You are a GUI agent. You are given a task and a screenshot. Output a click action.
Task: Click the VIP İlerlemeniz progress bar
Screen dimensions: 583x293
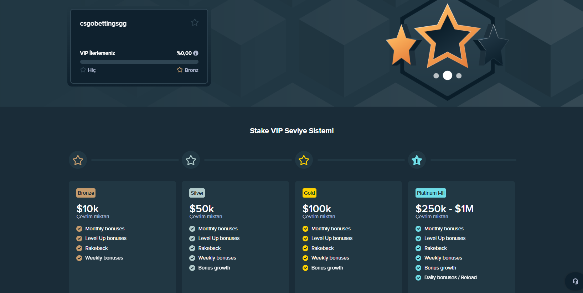(139, 62)
